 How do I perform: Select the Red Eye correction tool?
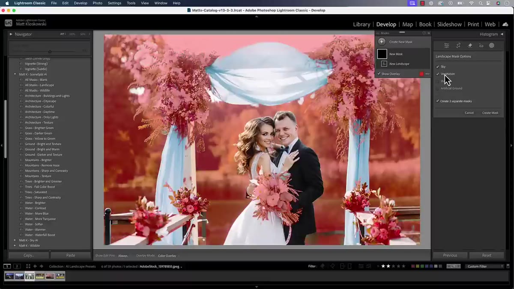tap(481, 45)
